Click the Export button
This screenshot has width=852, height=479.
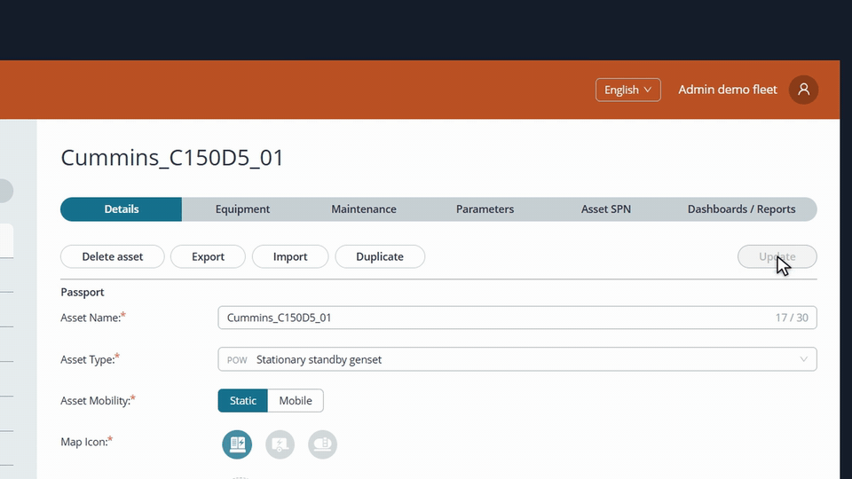tap(208, 256)
